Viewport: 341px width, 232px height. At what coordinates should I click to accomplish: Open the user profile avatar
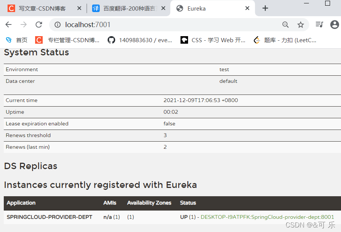point(335,24)
